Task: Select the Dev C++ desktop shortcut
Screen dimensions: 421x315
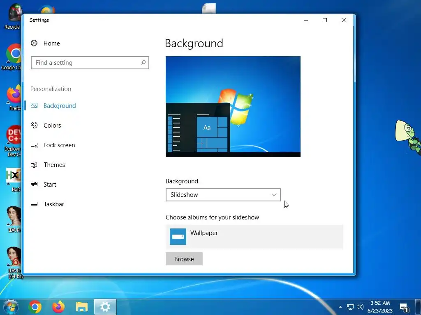Action: (x=12, y=141)
